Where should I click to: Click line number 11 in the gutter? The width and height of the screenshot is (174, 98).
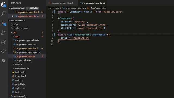pyautogui.click(x=52, y=44)
